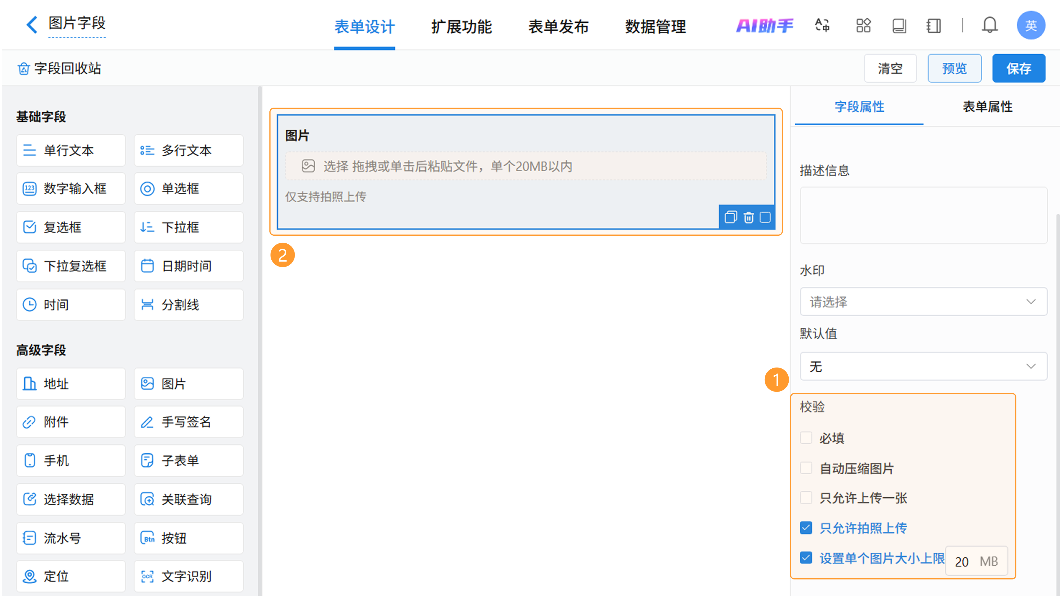1060x596 pixels.
Task: Delete the image field with trash icon
Action: pos(749,217)
